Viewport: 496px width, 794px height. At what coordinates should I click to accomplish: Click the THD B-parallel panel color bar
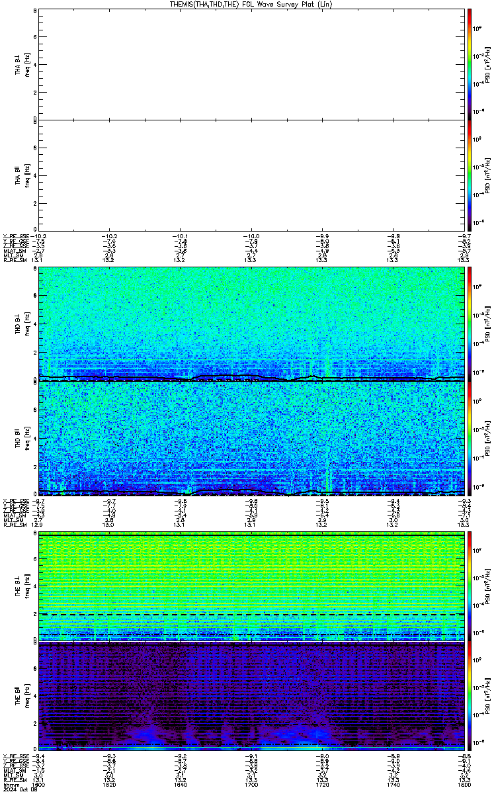click(x=470, y=438)
